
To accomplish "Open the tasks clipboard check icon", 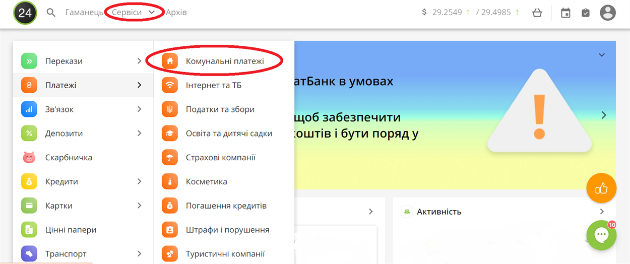I will point(585,13).
